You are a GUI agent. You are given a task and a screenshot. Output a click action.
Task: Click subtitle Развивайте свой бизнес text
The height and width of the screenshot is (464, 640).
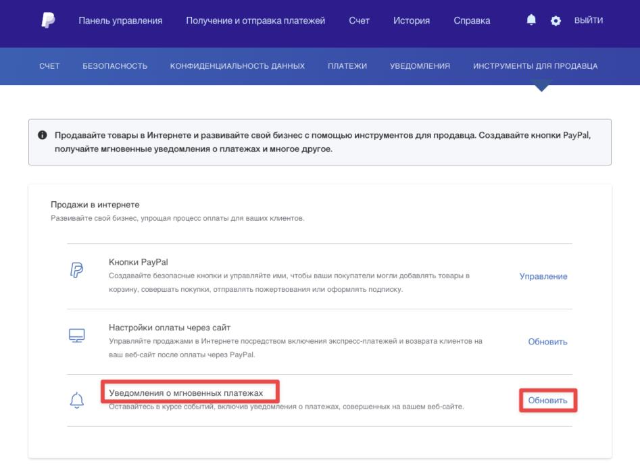click(x=178, y=218)
